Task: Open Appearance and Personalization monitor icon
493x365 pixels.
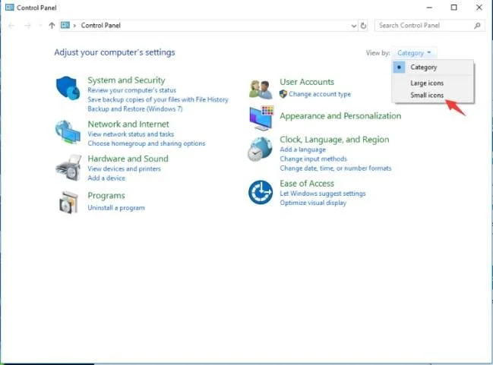Action: click(261, 118)
